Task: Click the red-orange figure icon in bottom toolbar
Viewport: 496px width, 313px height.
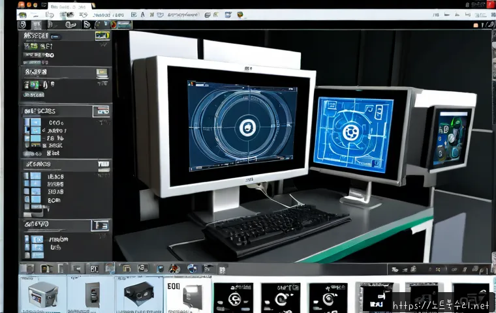Action: click(174, 269)
